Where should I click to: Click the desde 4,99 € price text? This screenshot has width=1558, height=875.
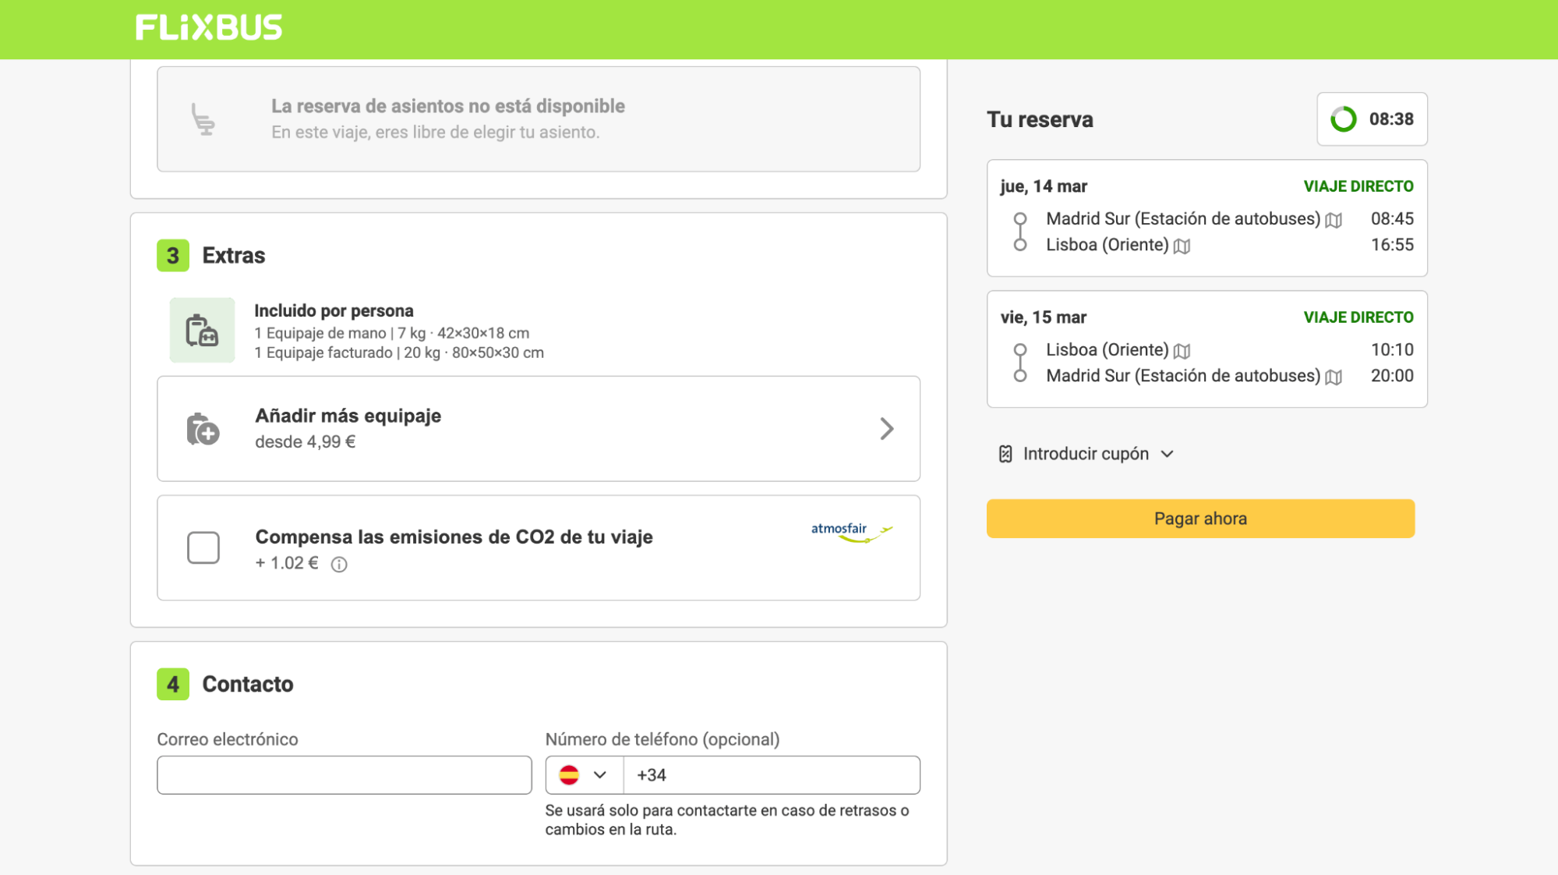point(306,442)
